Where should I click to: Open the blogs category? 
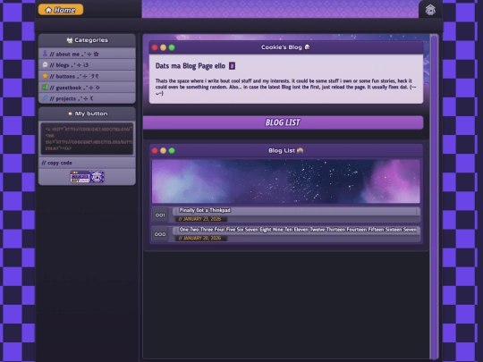pos(87,65)
